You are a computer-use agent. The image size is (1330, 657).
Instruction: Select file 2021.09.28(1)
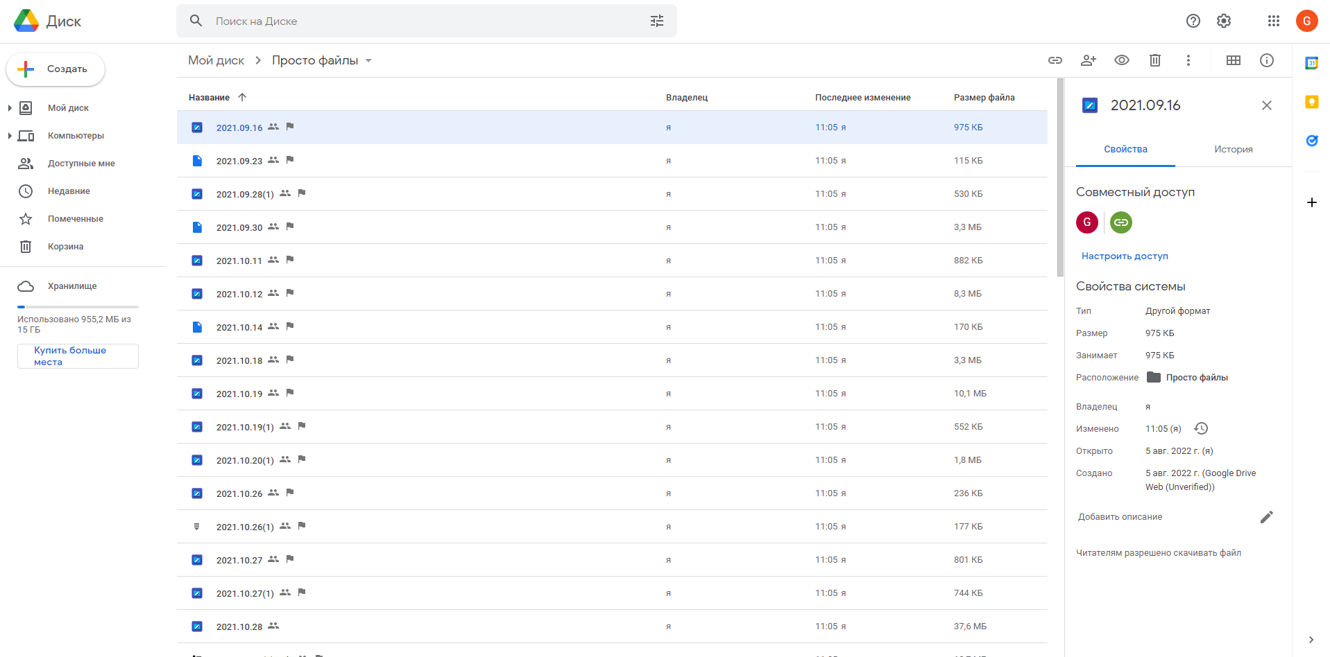click(x=612, y=194)
